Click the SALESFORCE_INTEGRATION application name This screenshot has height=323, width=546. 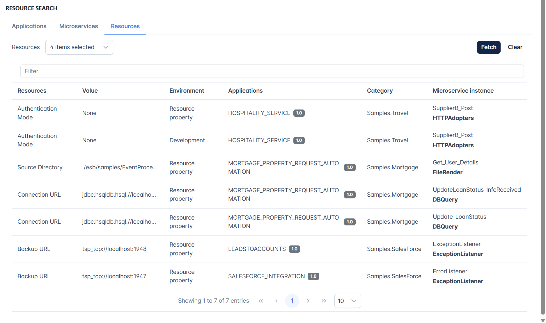267,276
